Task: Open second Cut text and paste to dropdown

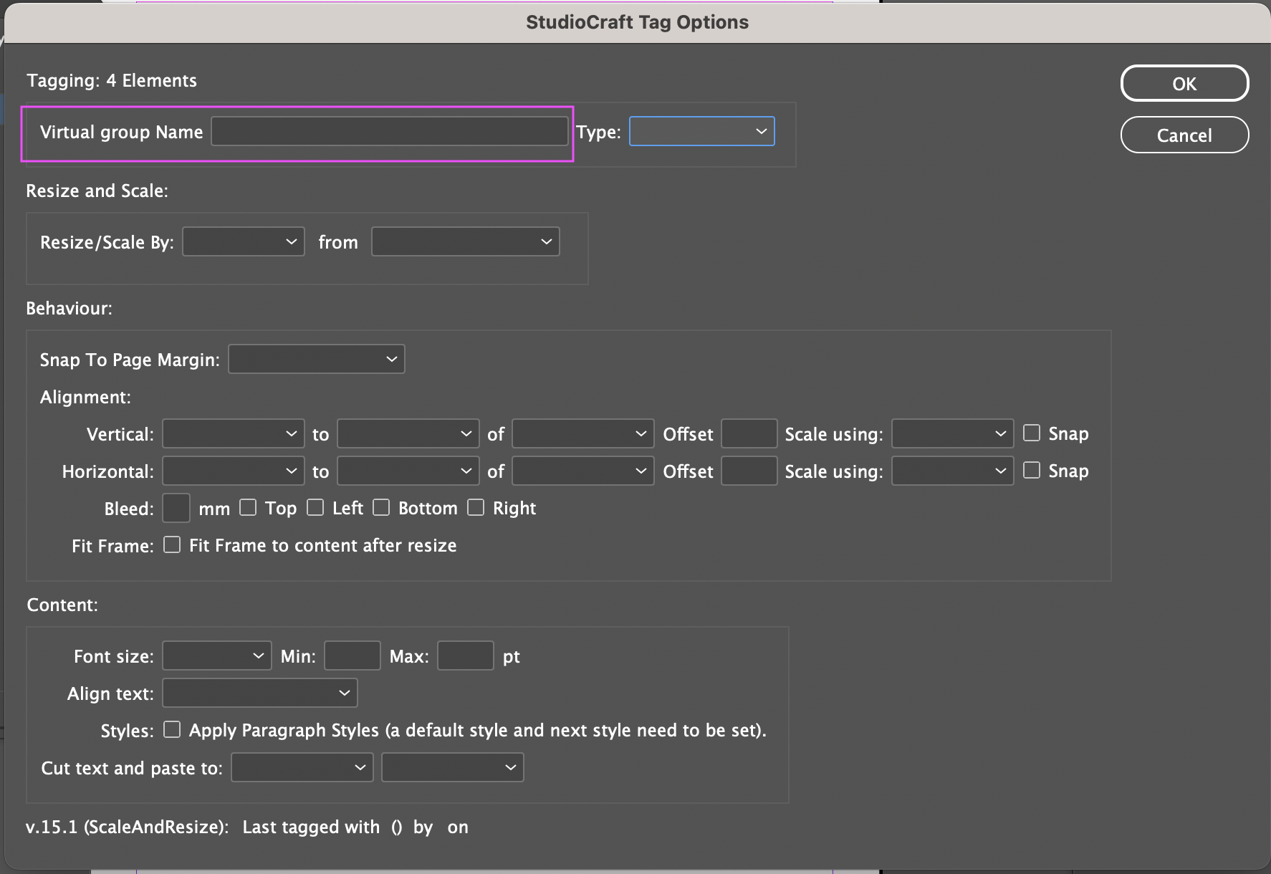Action: pyautogui.click(x=453, y=767)
